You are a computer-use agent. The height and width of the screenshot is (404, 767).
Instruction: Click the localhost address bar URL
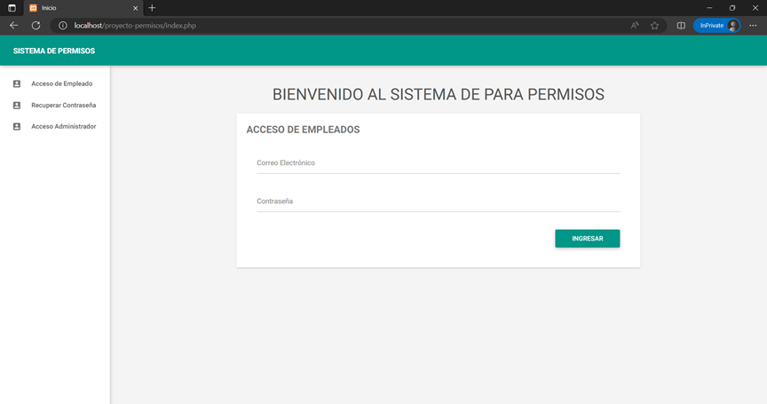coord(135,26)
